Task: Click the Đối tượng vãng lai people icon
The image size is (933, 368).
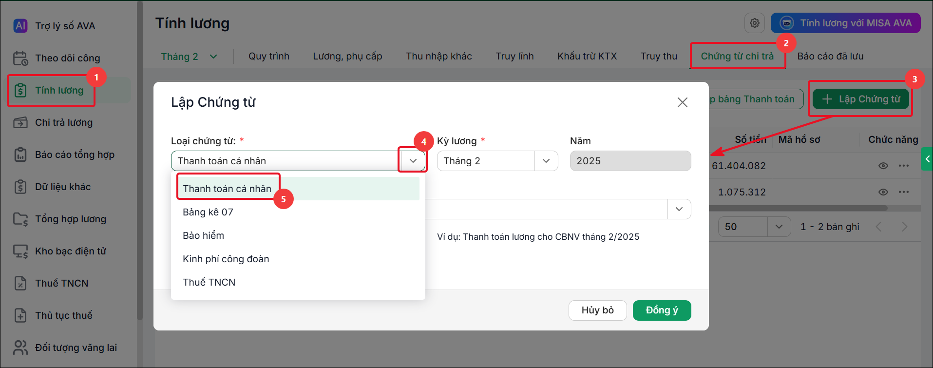Action: click(20, 348)
